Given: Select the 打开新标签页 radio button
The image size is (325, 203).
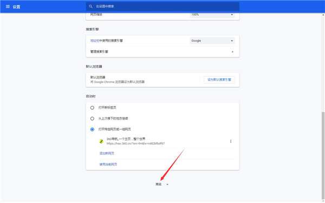Looking at the screenshot, I should (92, 108).
